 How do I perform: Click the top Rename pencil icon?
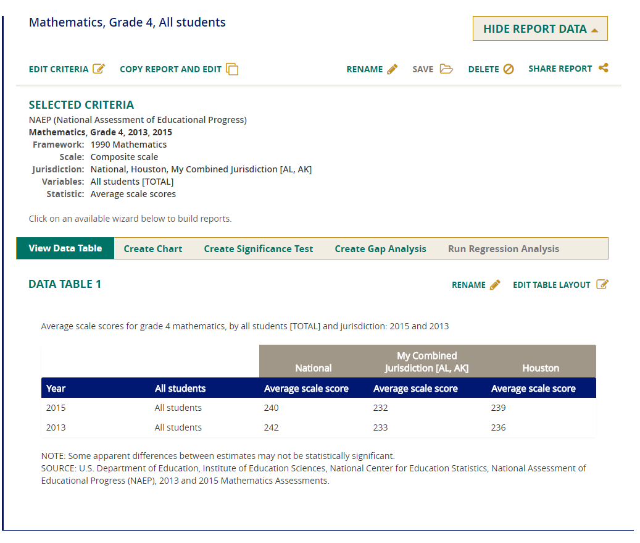click(x=393, y=69)
